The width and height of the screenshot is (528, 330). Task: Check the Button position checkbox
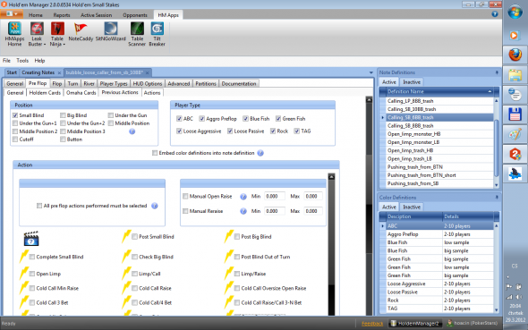tap(63, 140)
